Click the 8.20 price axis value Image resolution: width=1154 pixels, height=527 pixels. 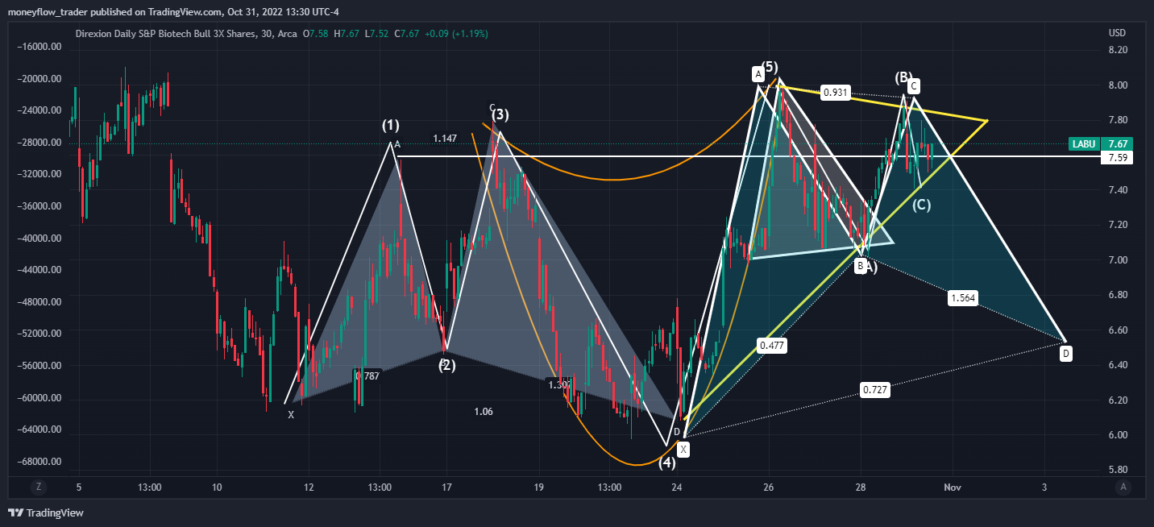tap(1117, 50)
